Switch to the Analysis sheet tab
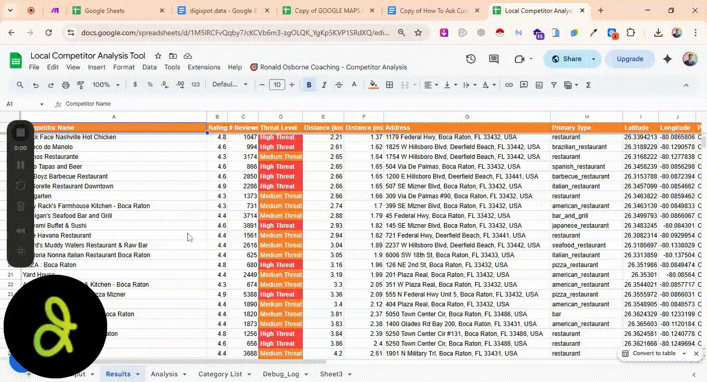707x382 pixels. pos(164,374)
